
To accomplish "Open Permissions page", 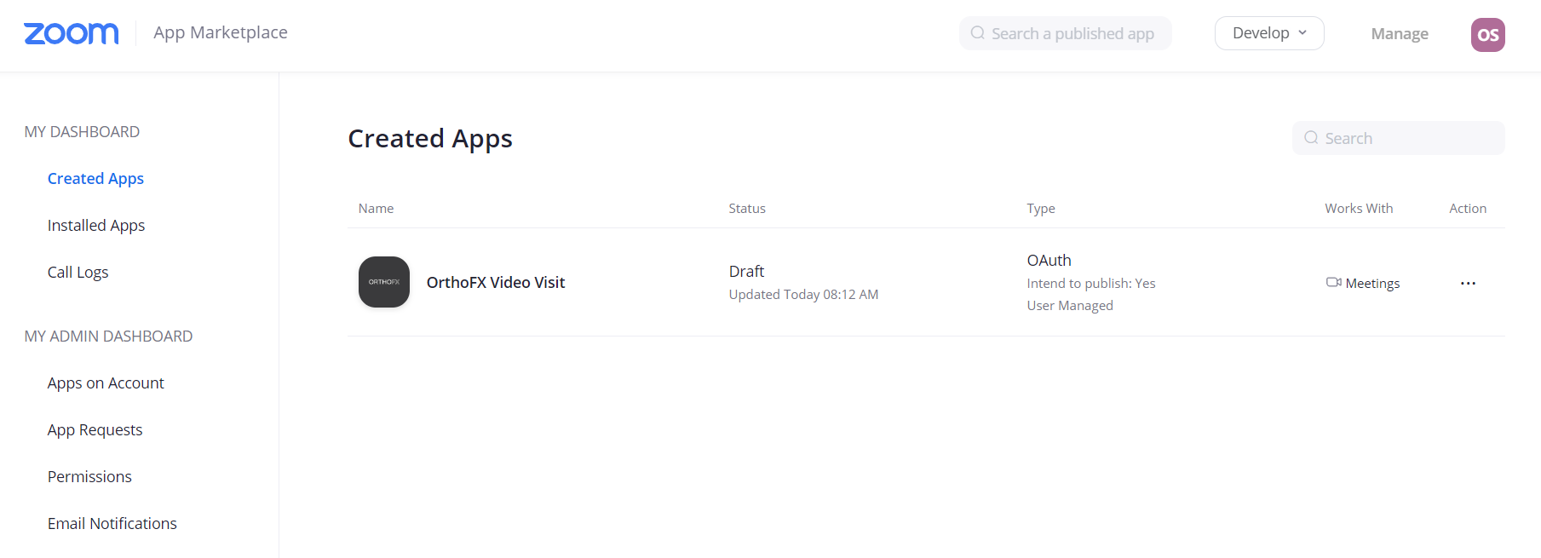I will [89, 476].
